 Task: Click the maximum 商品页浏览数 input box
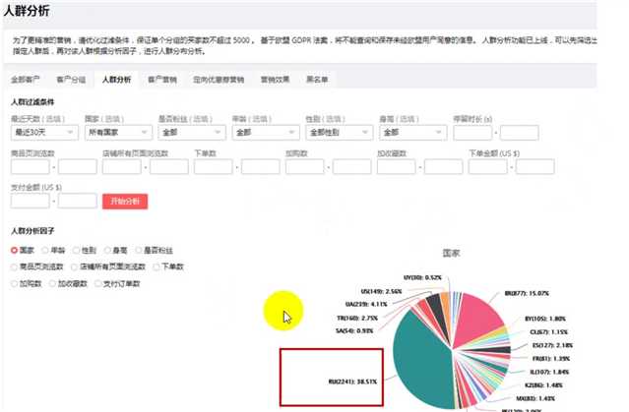(78, 167)
